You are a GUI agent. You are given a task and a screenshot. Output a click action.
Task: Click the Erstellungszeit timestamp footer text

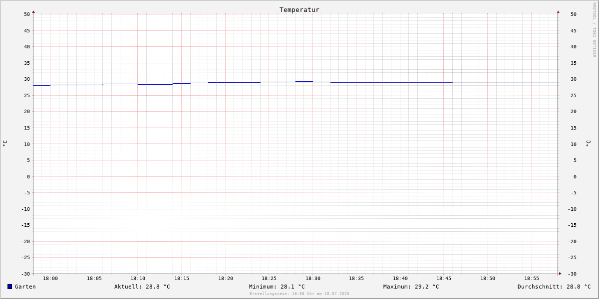point(299,294)
